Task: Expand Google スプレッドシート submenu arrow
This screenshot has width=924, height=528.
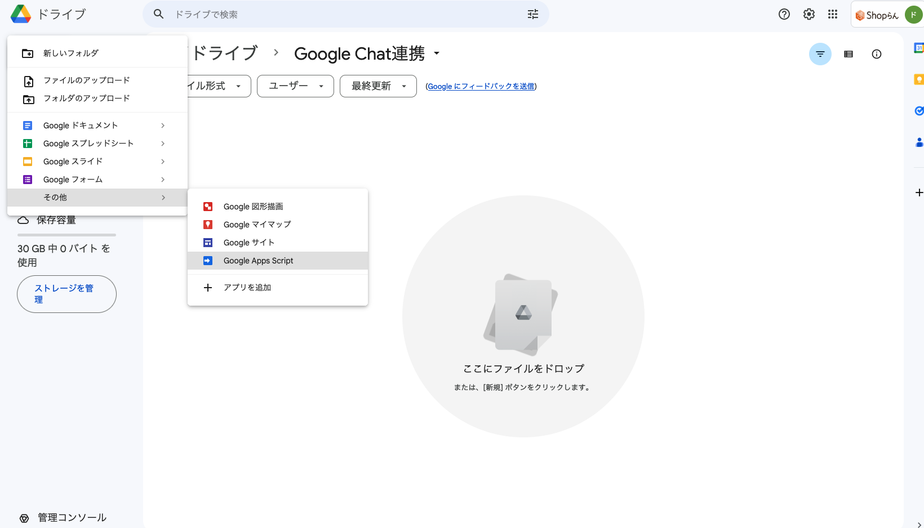Action: pos(163,144)
